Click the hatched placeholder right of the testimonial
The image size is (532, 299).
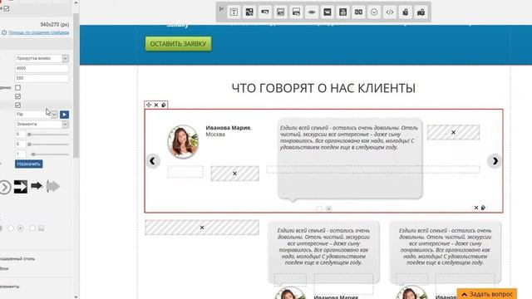[x=453, y=132]
